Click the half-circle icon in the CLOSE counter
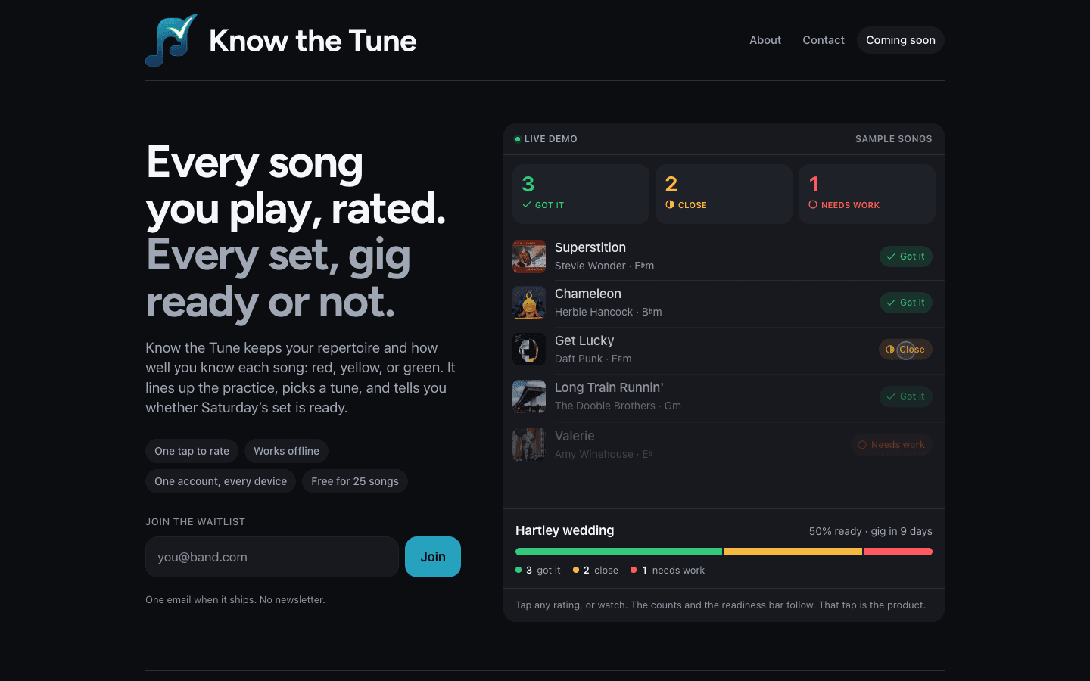Screen dimensions: 1090x681 [x=670, y=205]
